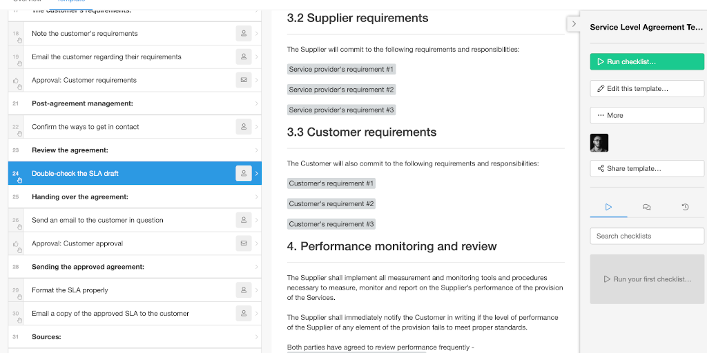Expand the Sources row chevron
The image size is (707, 353).
257,336
